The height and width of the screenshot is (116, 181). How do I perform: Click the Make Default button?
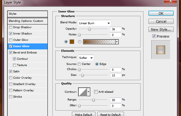(x=84, y=114)
